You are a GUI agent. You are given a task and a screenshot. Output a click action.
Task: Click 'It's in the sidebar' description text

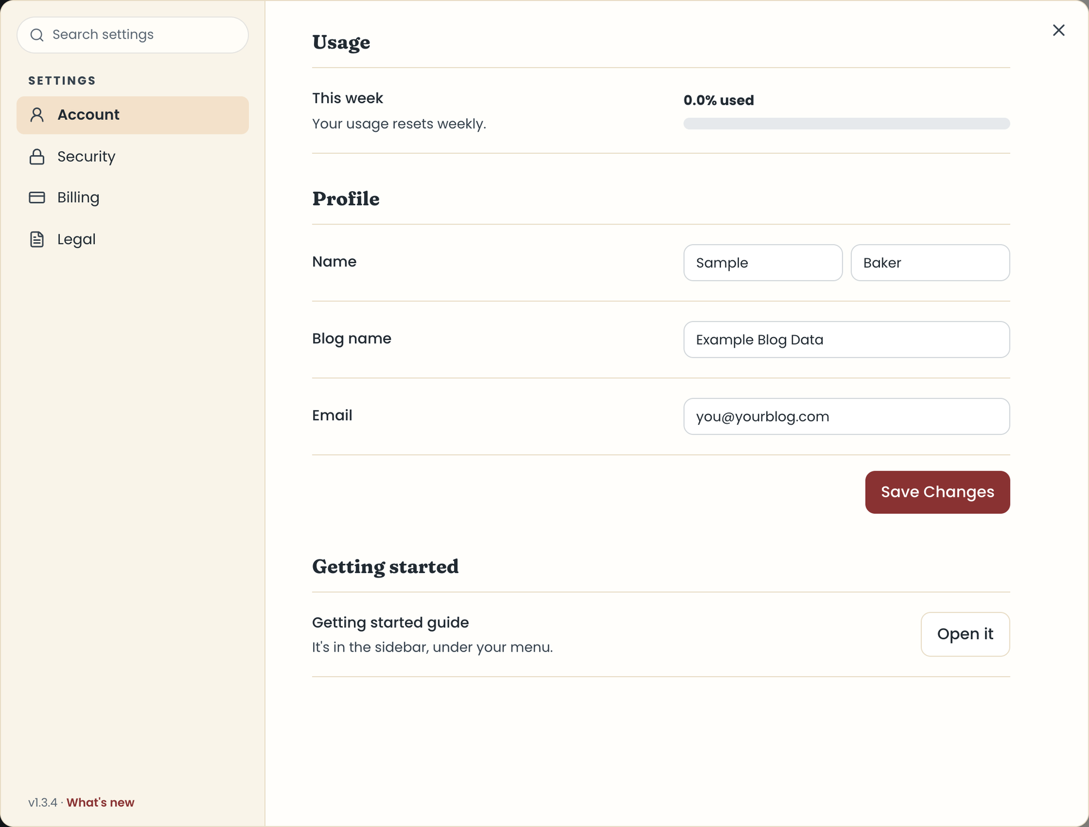click(432, 647)
